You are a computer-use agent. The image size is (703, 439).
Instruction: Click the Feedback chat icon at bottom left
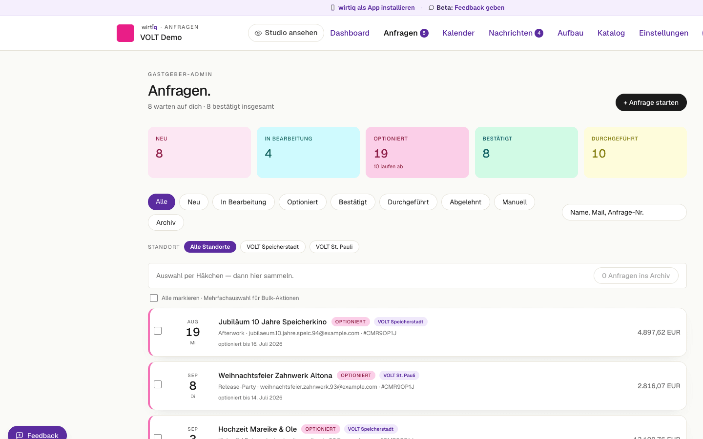pos(20,436)
